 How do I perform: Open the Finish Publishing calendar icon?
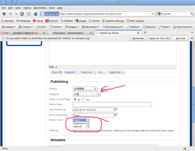[115, 115]
